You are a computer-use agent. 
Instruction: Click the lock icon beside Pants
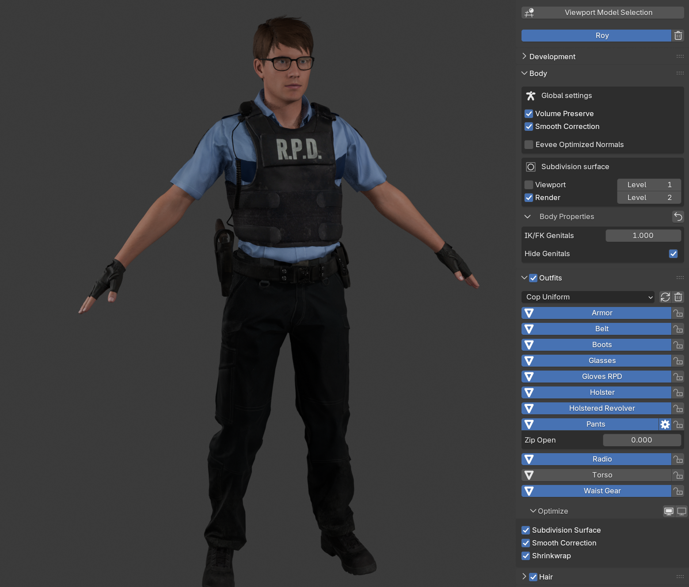(678, 424)
